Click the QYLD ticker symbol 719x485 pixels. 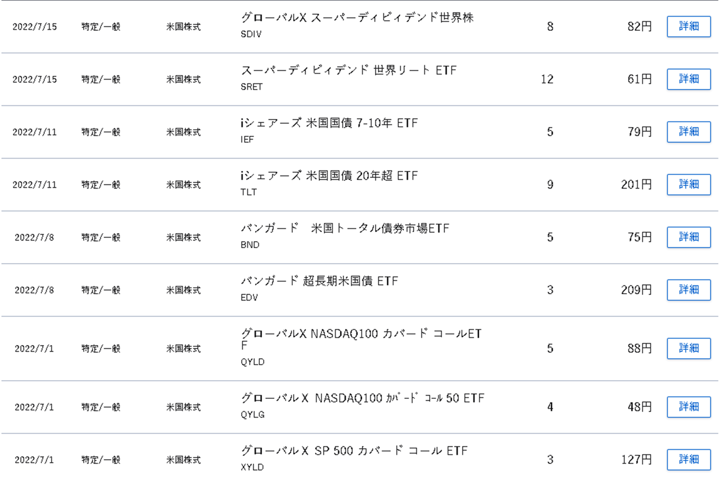tap(252, 362)
